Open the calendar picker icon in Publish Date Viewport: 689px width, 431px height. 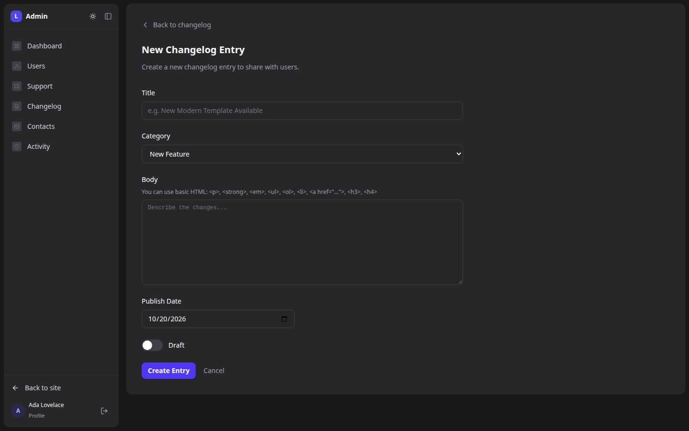(284, 319)
